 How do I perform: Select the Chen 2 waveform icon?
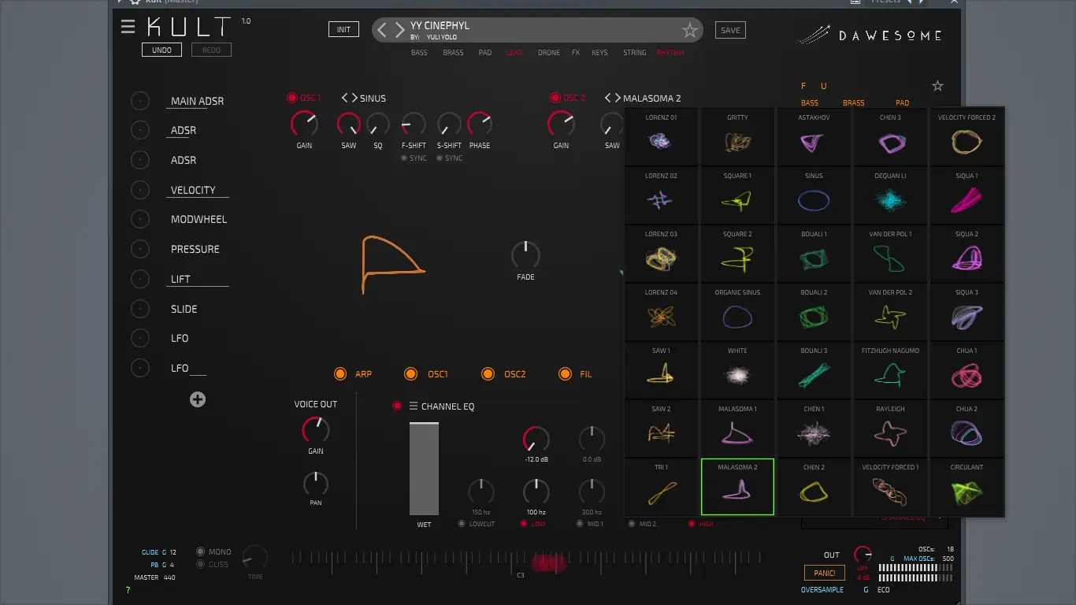pos(814,492)
